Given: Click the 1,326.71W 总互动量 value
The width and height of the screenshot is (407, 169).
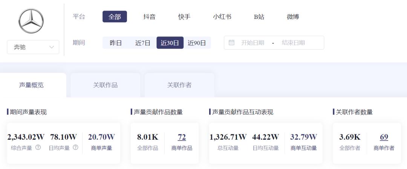Looking at the screenshot, I should tap(228, 137).
